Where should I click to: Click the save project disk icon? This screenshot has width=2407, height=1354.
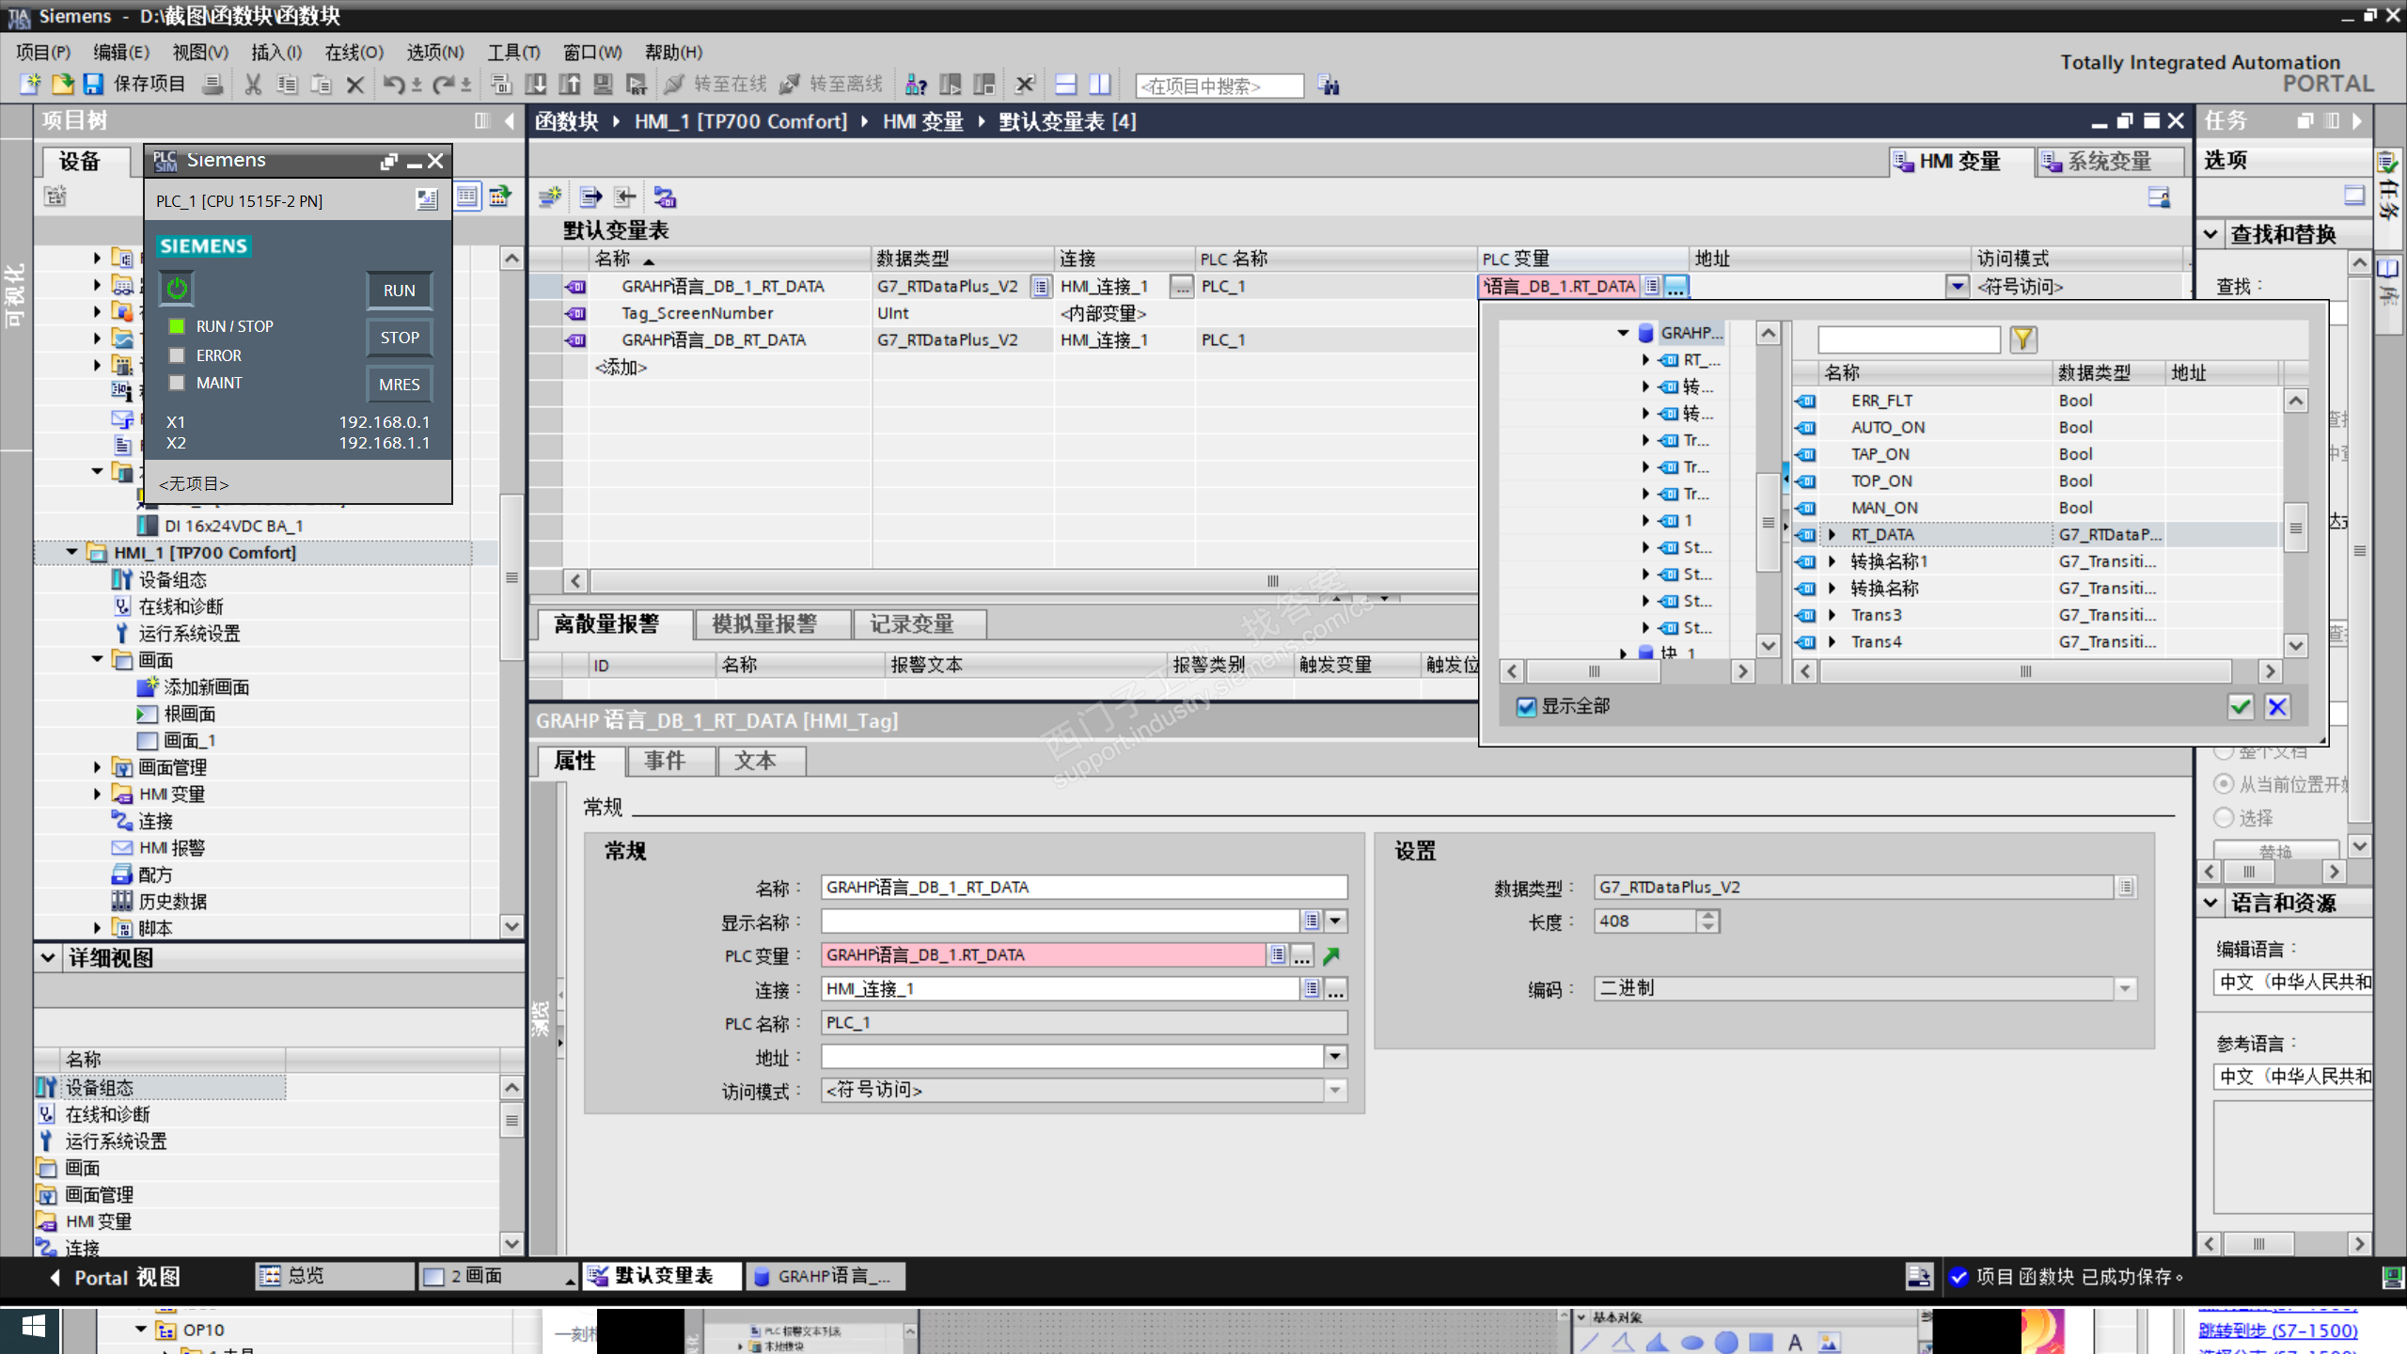(93, 85)
